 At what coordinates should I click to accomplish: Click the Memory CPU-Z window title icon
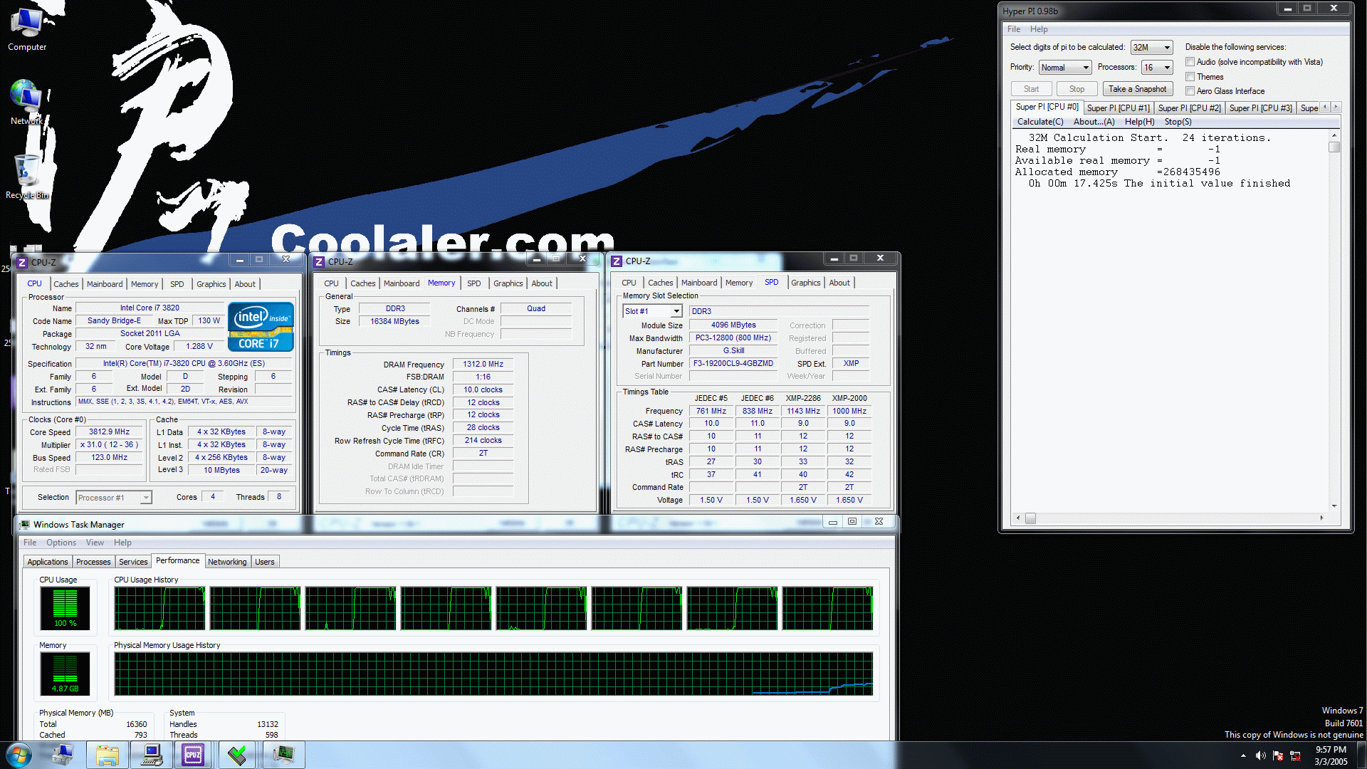(319, 261)
